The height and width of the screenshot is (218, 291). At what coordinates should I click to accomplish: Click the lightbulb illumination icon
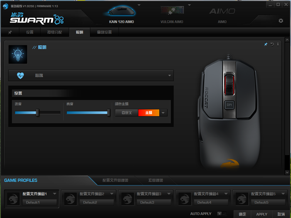[18, 55]
